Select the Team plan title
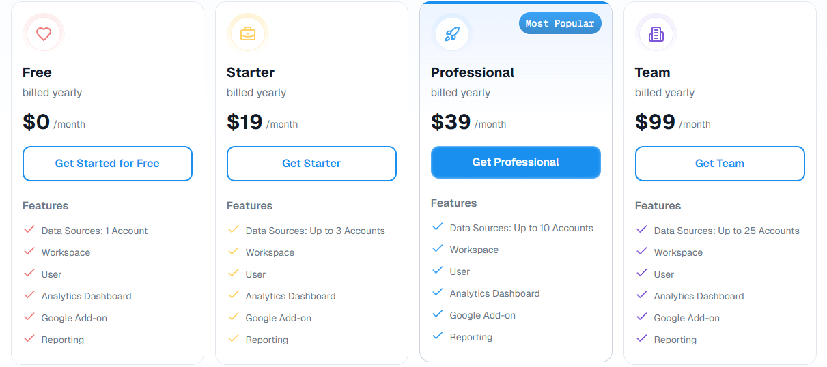This screenshot has width=827, height=367. [652, 72]
